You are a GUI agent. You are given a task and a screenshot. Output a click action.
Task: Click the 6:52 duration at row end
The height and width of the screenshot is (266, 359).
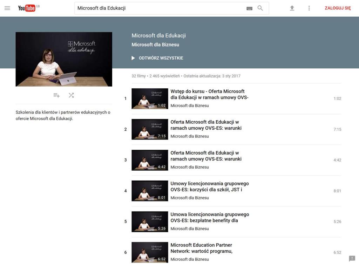pos(337,252)
